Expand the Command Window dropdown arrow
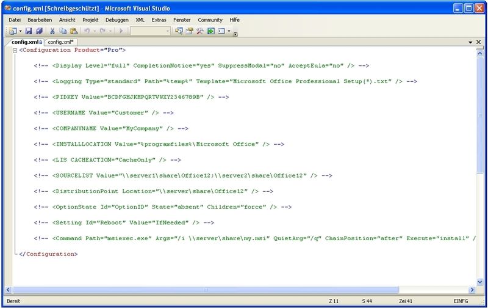This screenshot has width=488, height=308. 229,31
